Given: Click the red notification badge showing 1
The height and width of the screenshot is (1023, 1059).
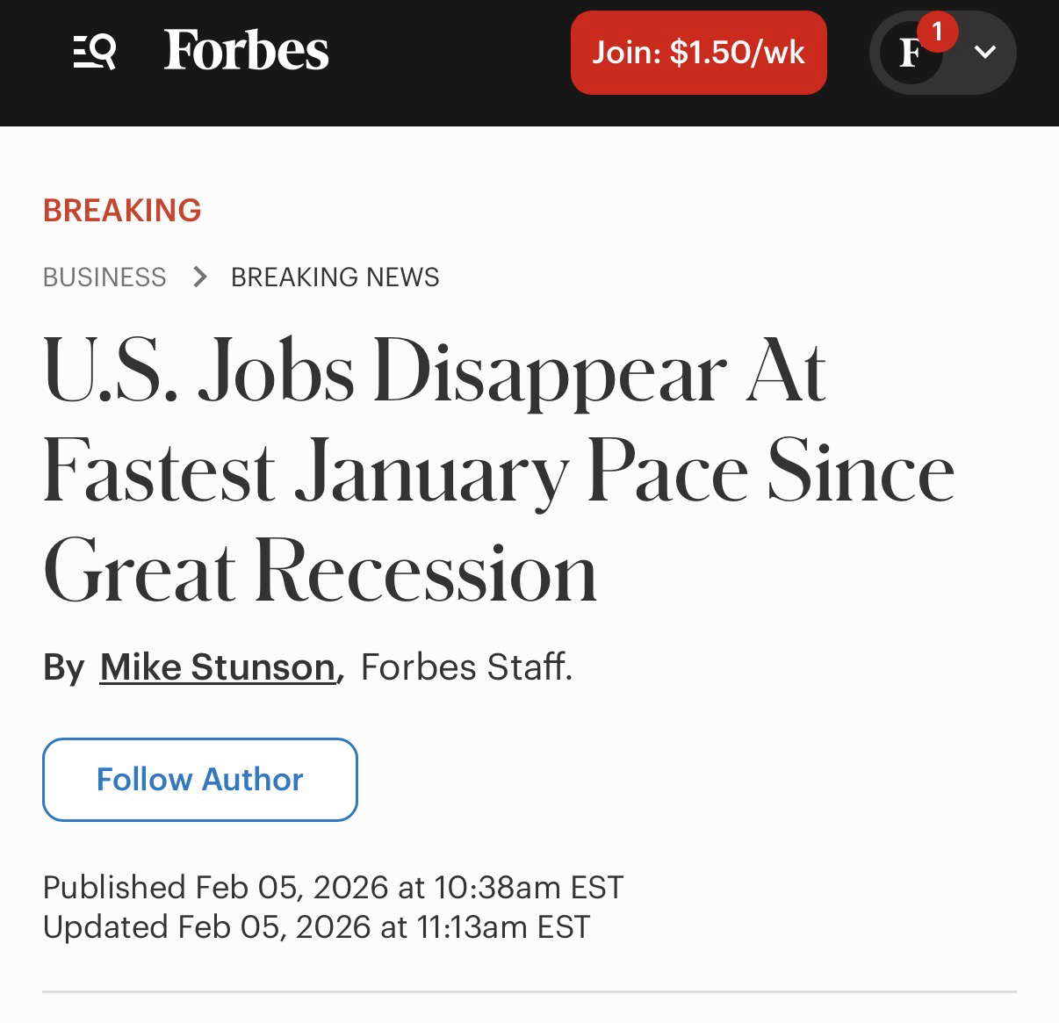Looking at the screenshot, I should [x=937, y=32].
